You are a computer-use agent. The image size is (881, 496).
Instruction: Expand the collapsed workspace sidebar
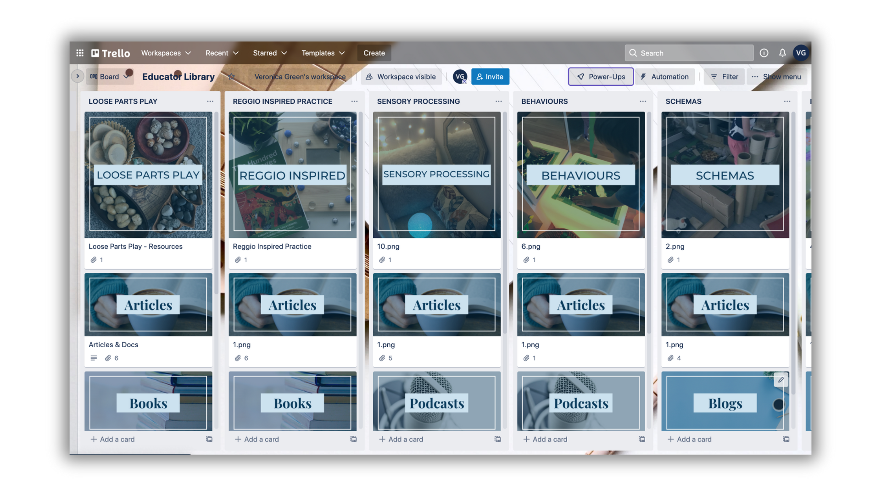[x=78, y=76]
